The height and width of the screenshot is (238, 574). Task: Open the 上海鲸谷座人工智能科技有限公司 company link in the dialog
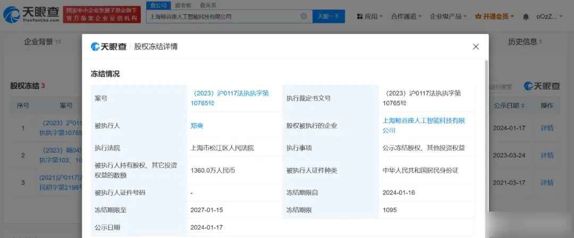pos(424,125)
